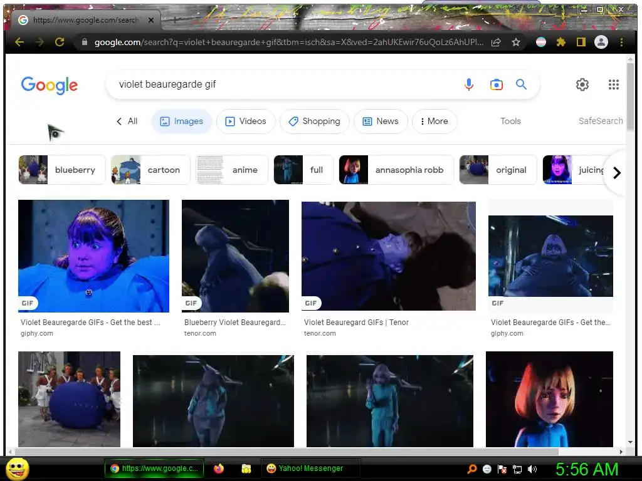
Task: Open the Oompa Loompas rolling blueberry image
Action: (69, 399)
